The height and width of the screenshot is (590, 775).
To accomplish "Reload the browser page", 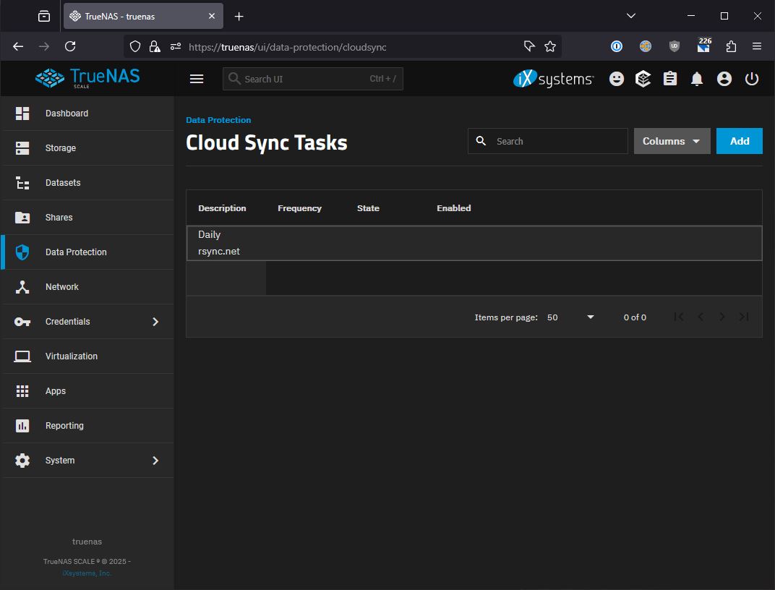I will pyautogui.click(x=70, y=46).
